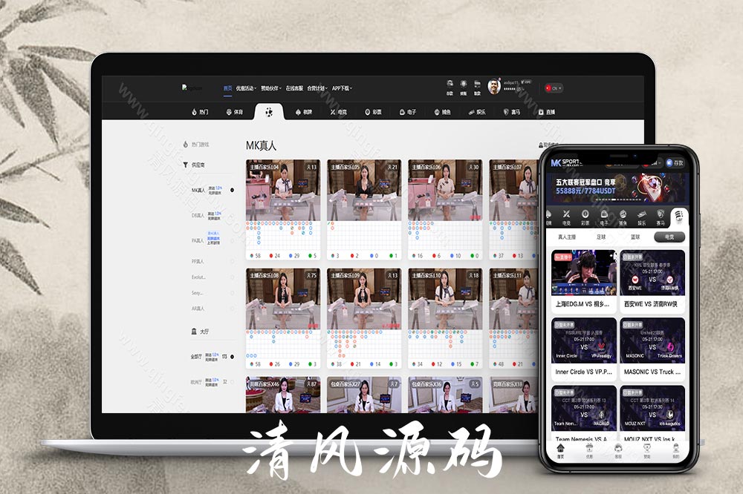Select the Evolut... provider radio button
This screenshot has width=743, height=494.
(x=232, y=277)
